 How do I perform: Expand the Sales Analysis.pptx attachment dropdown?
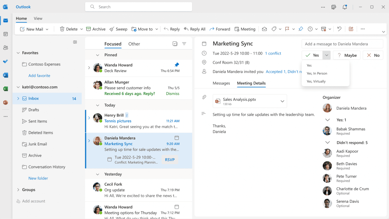(x=282, y=101)
